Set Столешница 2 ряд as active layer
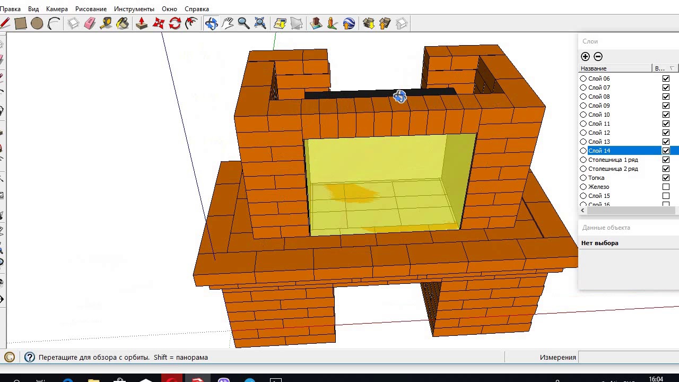 584,169
